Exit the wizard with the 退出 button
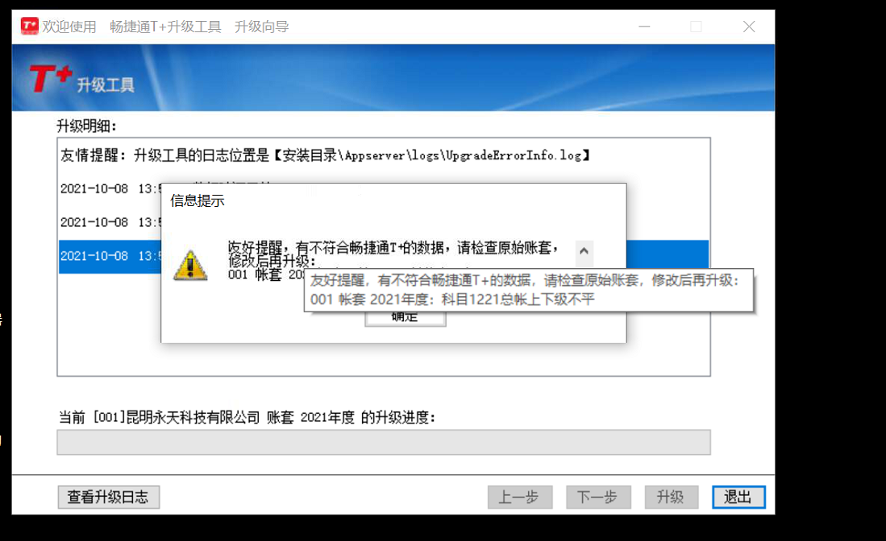Viewport: 886px width, 541px height. tap(738, 497)
